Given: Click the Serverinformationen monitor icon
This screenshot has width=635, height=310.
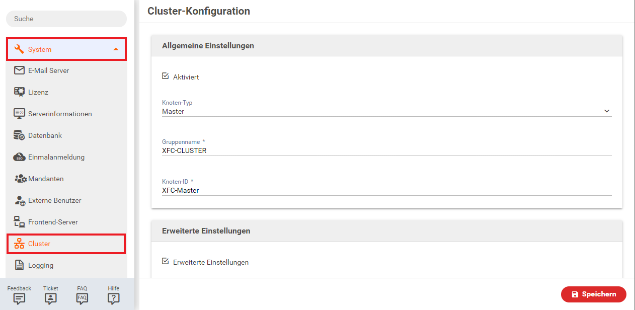Looking at the screenshot, I should pyautogui.click(x=19, y=114).
